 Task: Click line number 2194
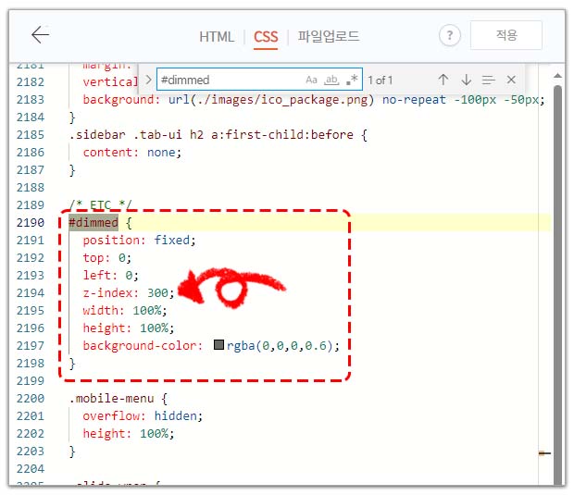(30, 292)
